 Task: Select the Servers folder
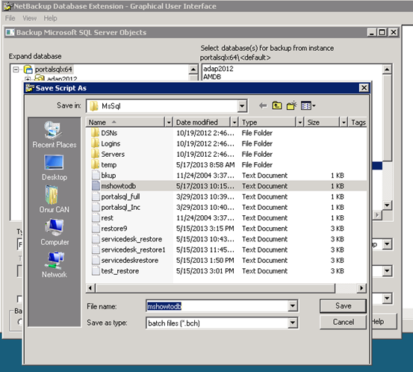coord(113,154)
